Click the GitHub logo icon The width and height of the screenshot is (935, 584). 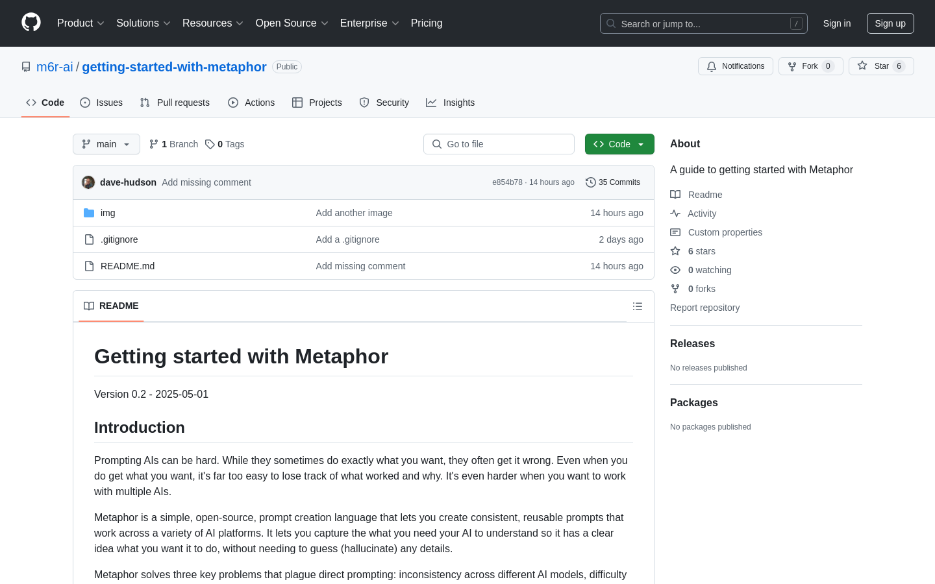pyautogui.click(x=31, y=23)
